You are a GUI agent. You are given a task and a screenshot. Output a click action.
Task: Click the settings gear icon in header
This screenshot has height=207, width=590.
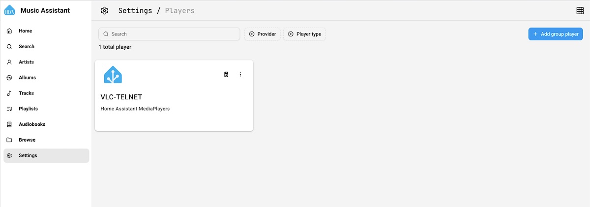pos(104,11)
